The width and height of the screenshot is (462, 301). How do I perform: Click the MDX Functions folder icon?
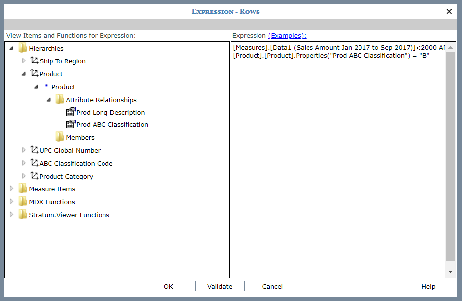23,202
